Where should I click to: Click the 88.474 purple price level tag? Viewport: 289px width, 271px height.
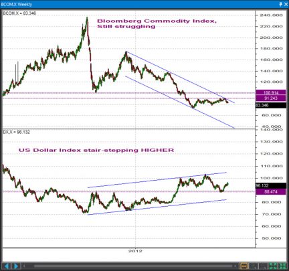tap(271, 191)
